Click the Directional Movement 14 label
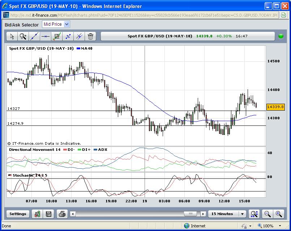Image resolution: width=291 pixels, height=231 pixels. 35,149
